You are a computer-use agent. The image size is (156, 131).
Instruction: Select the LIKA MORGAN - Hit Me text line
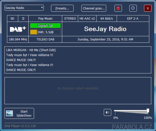pos(31,50)
